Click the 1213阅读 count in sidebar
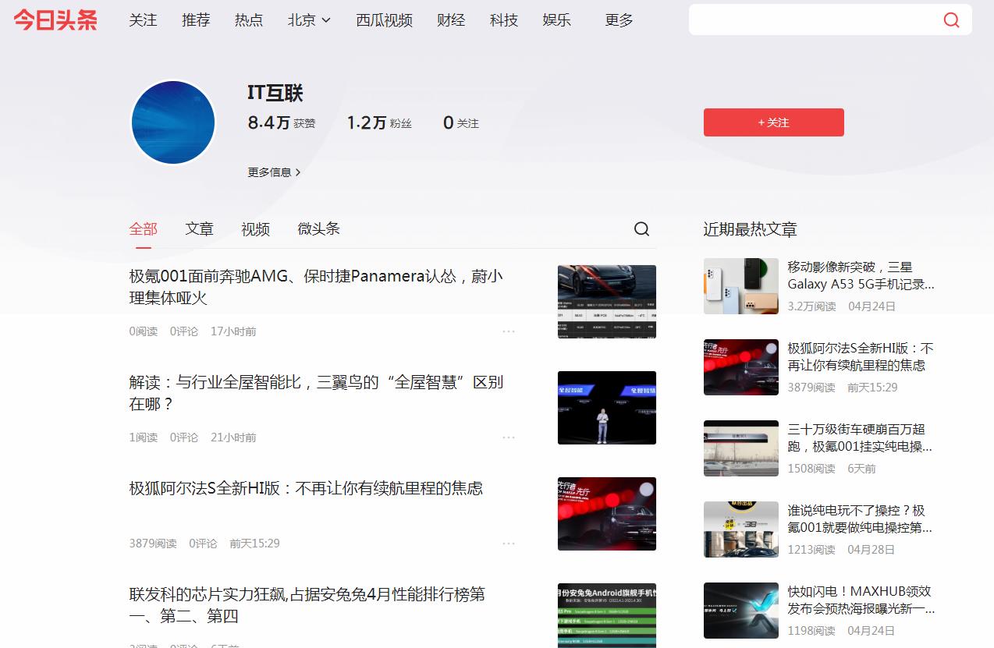994x648 pixels. tap(811, 550)
